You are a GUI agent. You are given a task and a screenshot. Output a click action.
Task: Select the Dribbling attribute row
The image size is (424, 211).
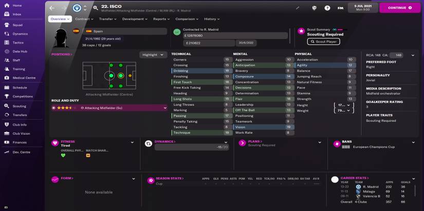tap(202, 71)
